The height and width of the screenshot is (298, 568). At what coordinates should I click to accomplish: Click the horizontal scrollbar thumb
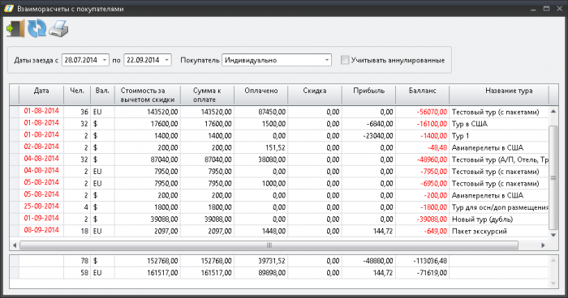point(269,245)
